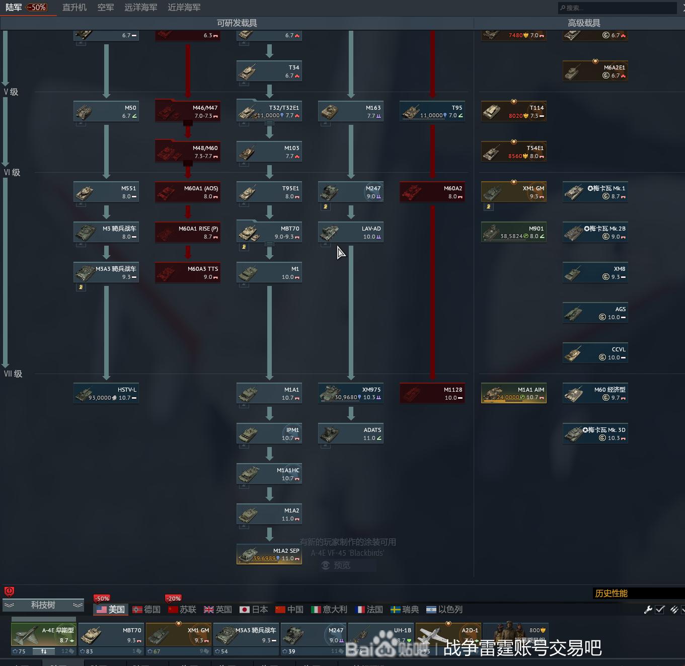
Task: Click the 历史性能 label
Action: [611, 593]
